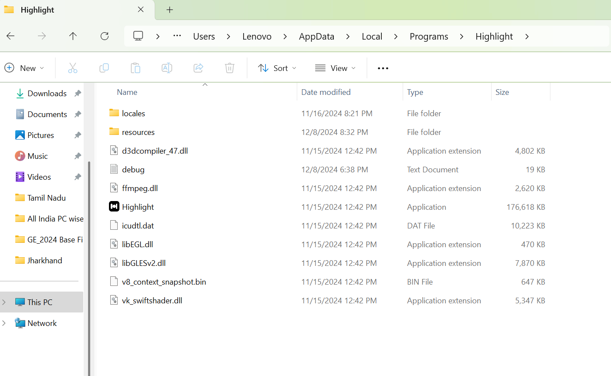The width and height of the screenshot is (611, 376).
Task: Open the Sort dropdown menu
Action: click(x=277, y=68)
